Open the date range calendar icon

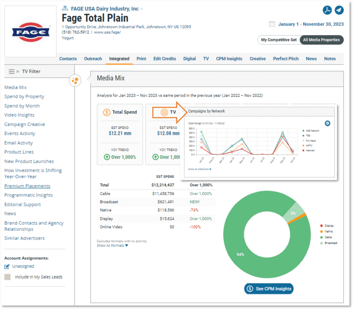(x=272, y=24)
